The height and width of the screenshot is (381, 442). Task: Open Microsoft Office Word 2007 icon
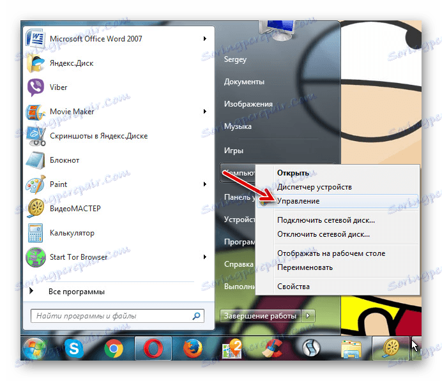pos(35,38)
